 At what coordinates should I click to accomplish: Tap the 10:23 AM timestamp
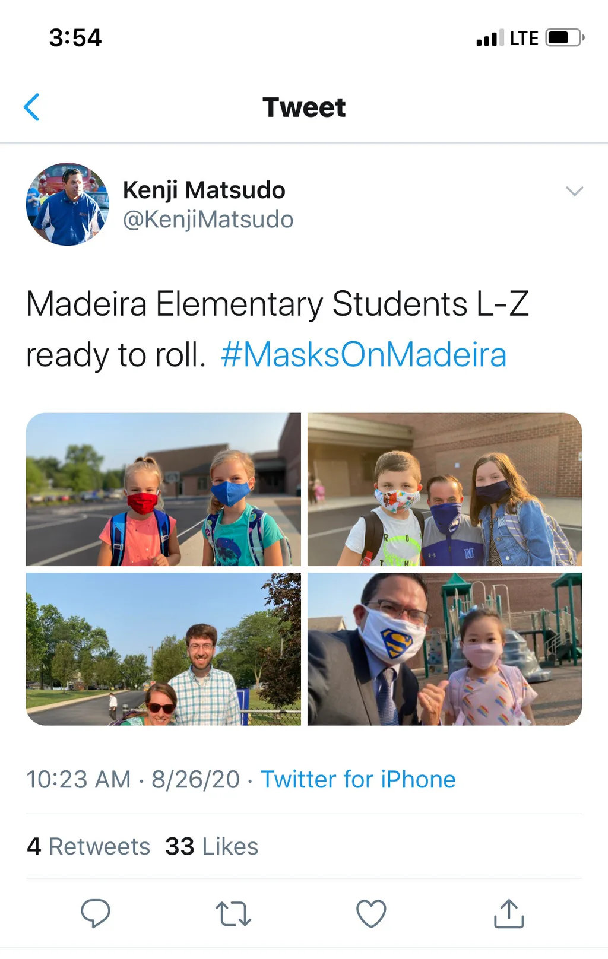[x=78, y=779]
